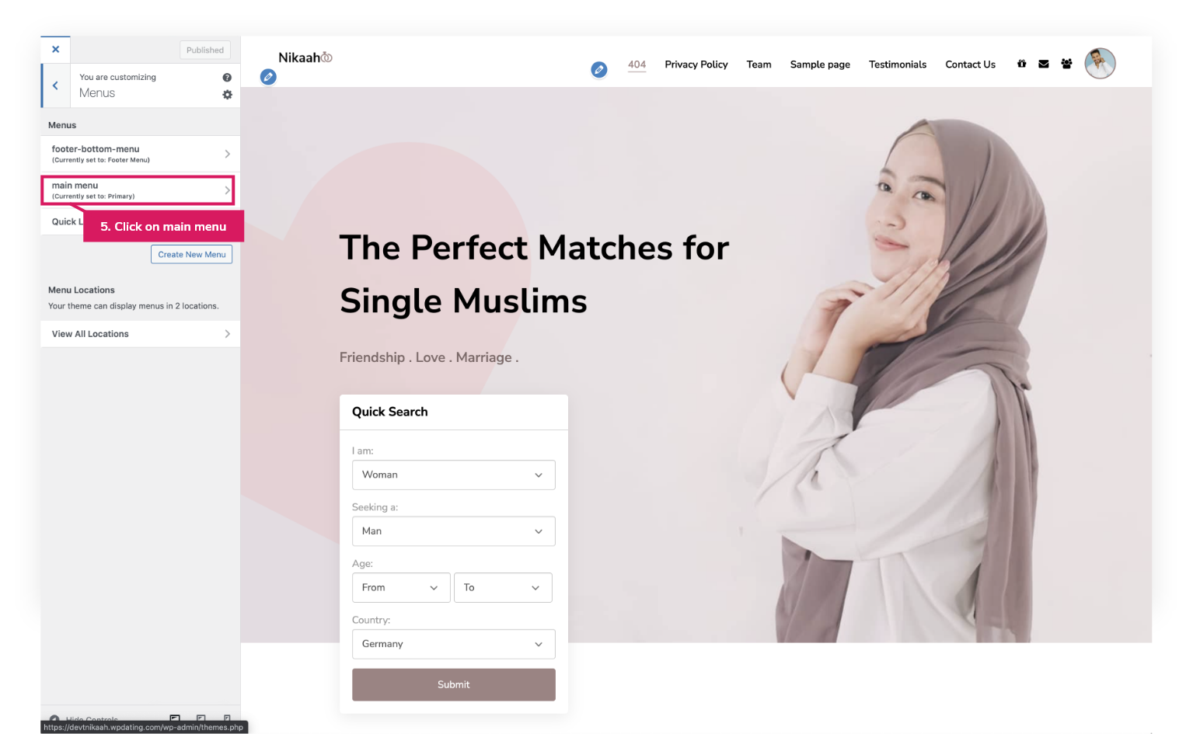Click the user profile avatar
The height and width of the screenshot is (734, 1193).
click(x=1100, y=63)
